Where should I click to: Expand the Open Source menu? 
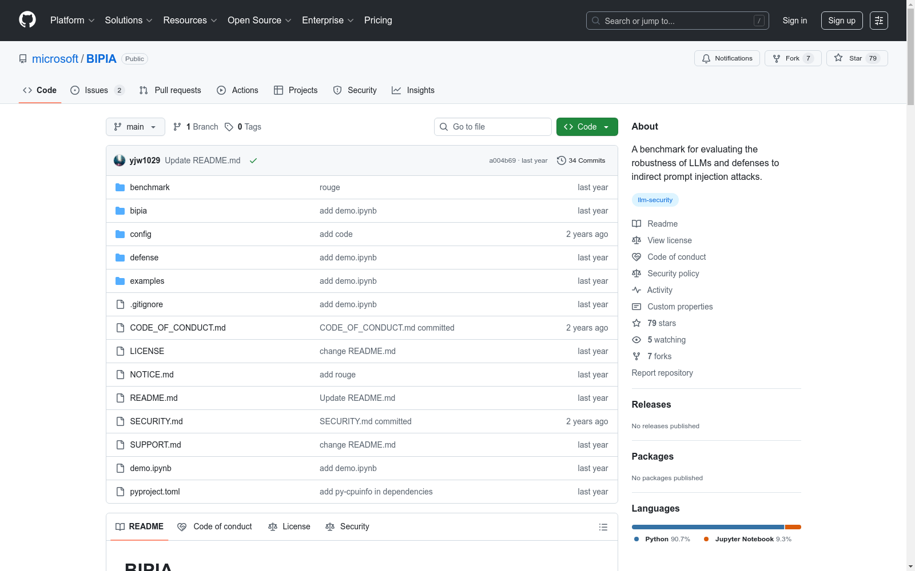click(260, 21)
